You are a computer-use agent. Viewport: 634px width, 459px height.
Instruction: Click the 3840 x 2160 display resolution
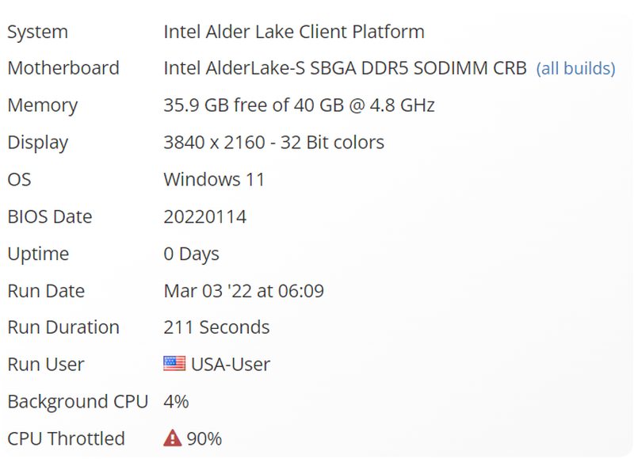pos(273,143)
